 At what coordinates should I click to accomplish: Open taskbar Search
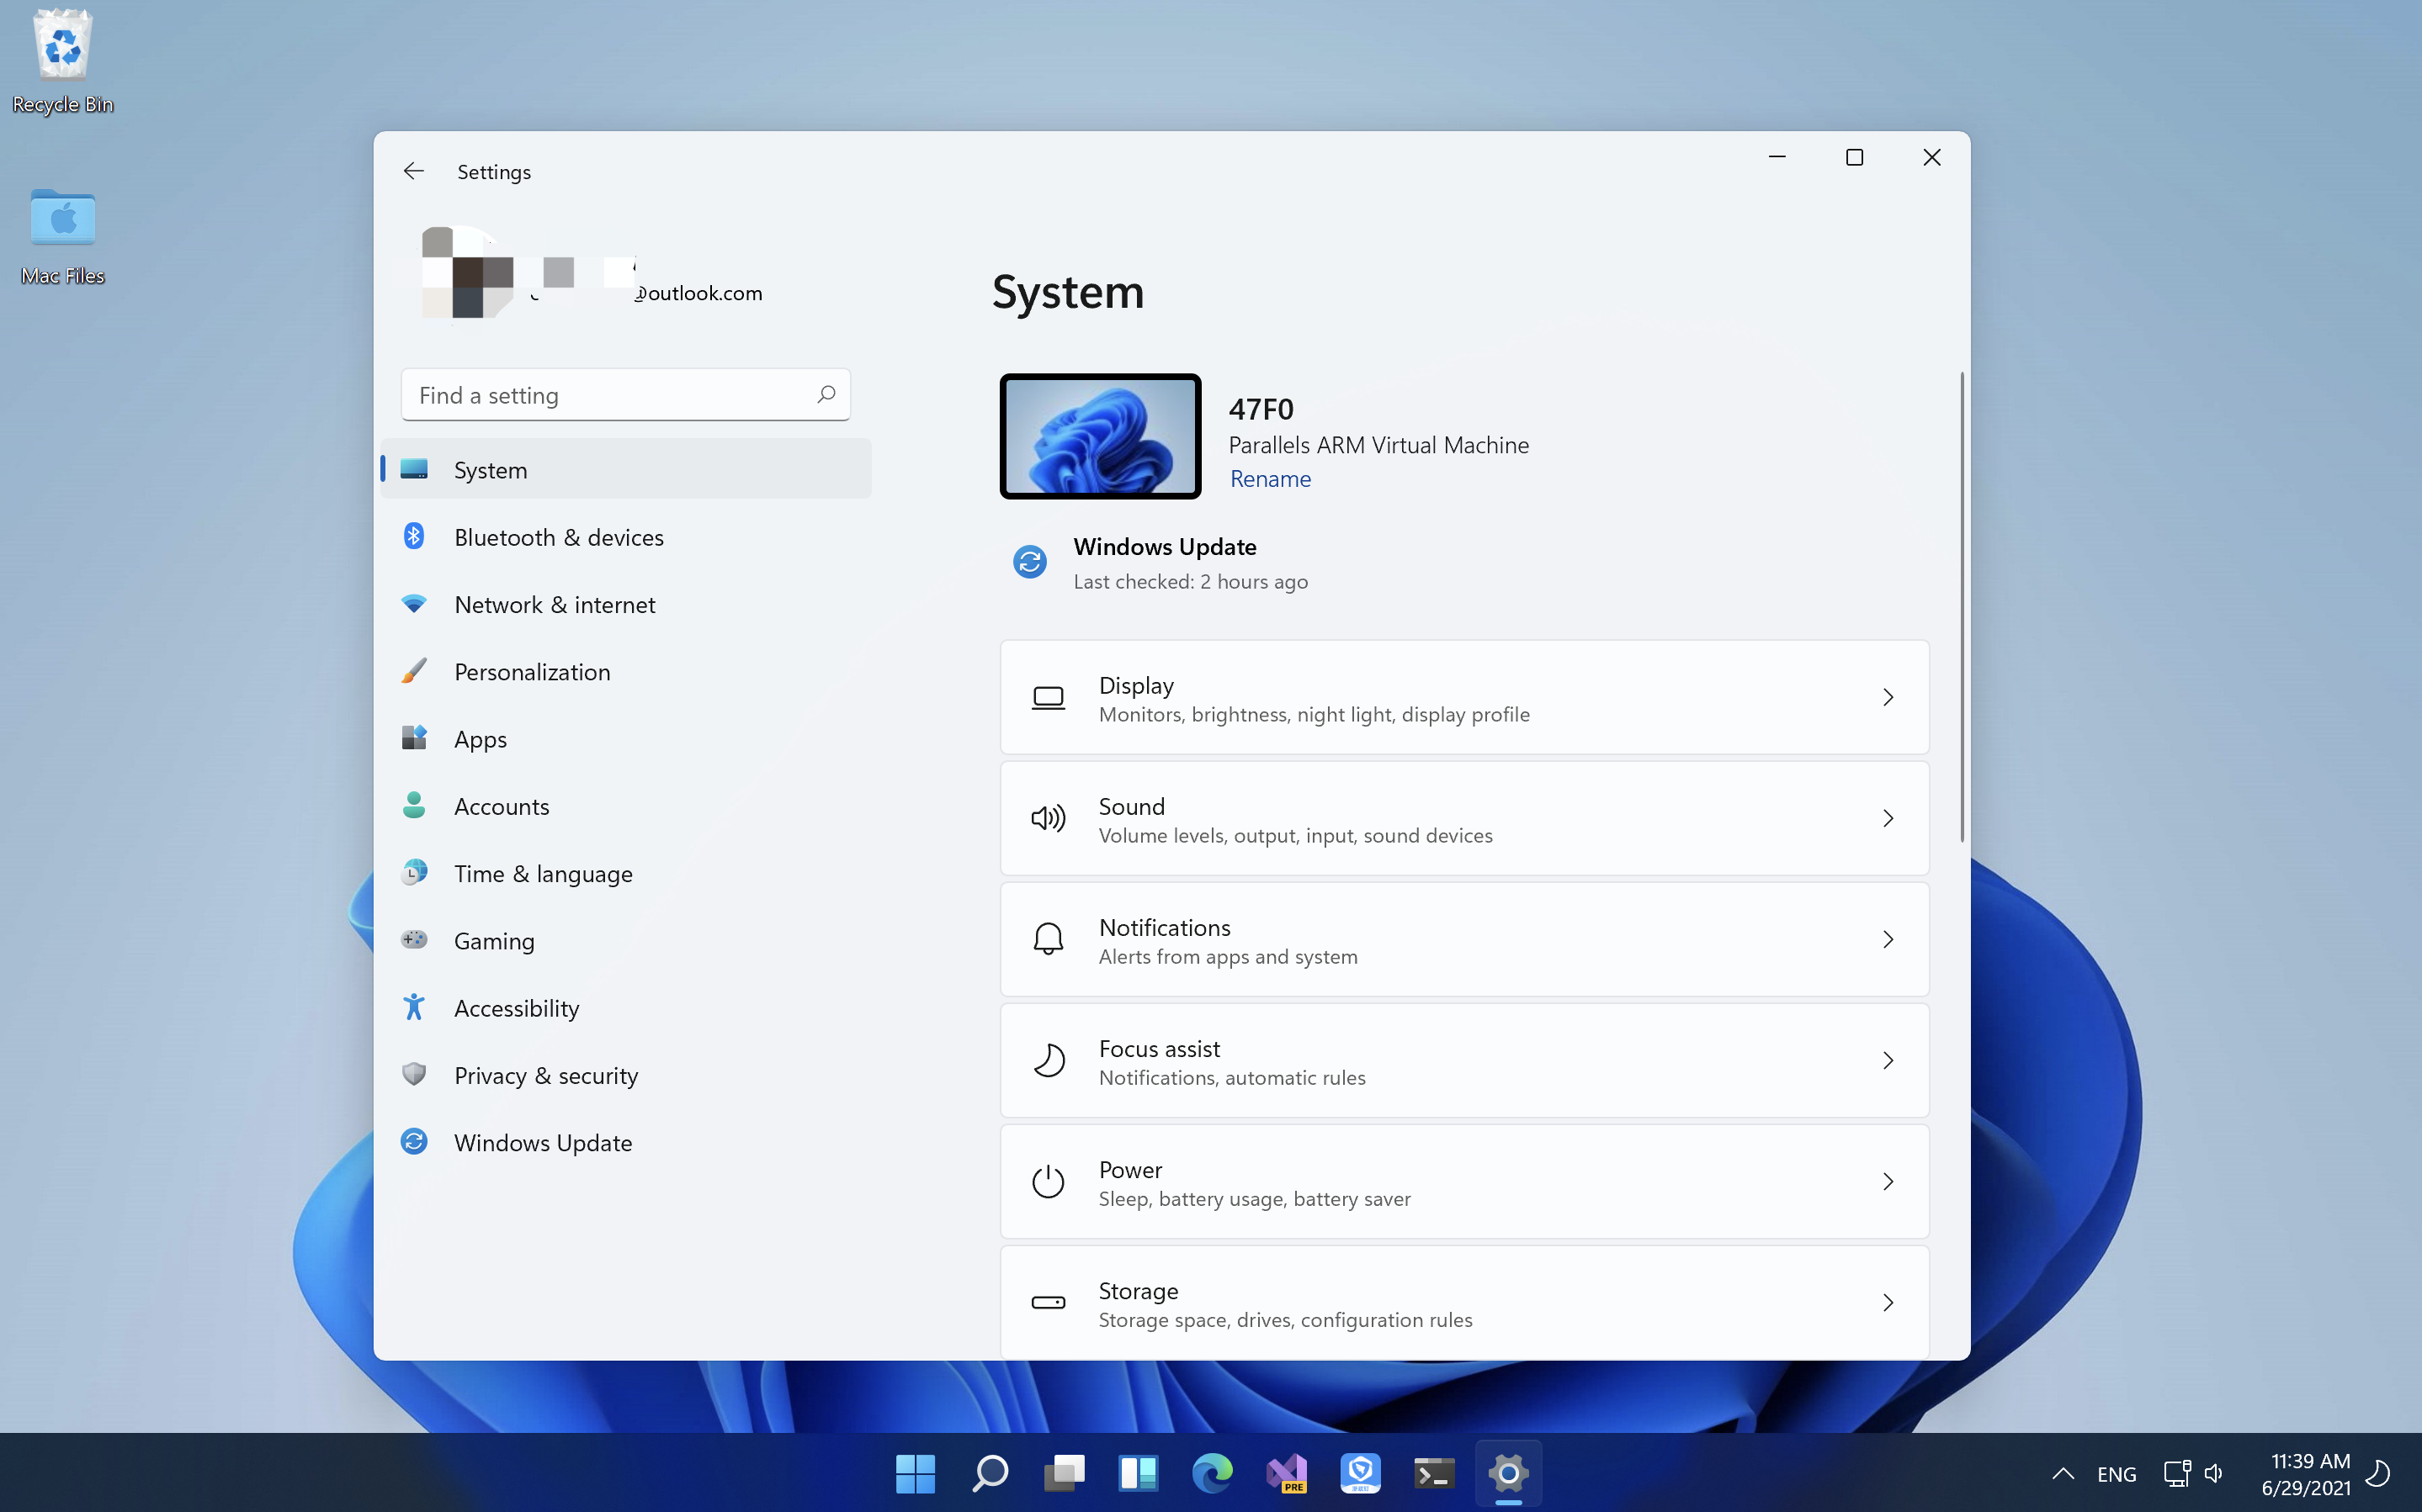pyautogui.click(x=990, y=1473)
